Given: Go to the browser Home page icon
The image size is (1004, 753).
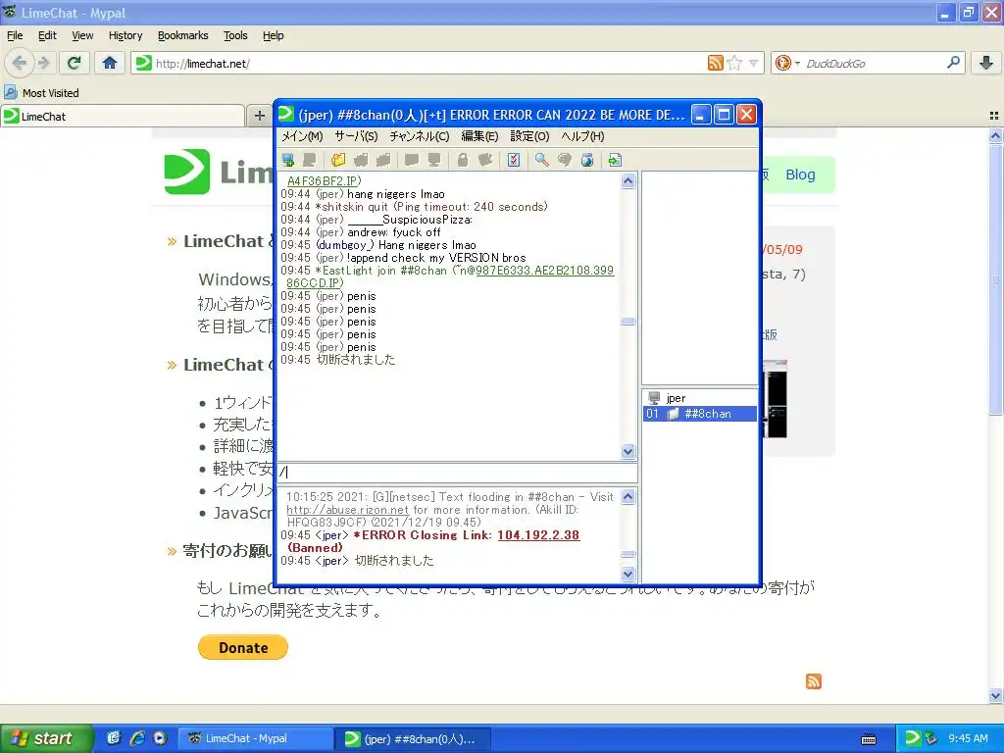Looking at the screenshot, I should [x=110, y=63].
